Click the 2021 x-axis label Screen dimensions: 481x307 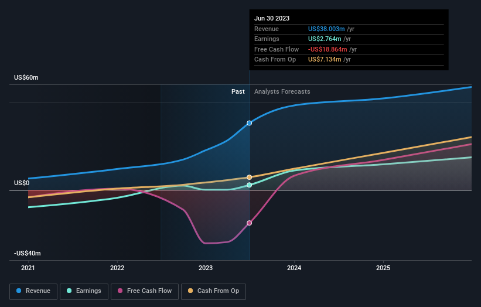pyautogui.click(x=28, y=268)
